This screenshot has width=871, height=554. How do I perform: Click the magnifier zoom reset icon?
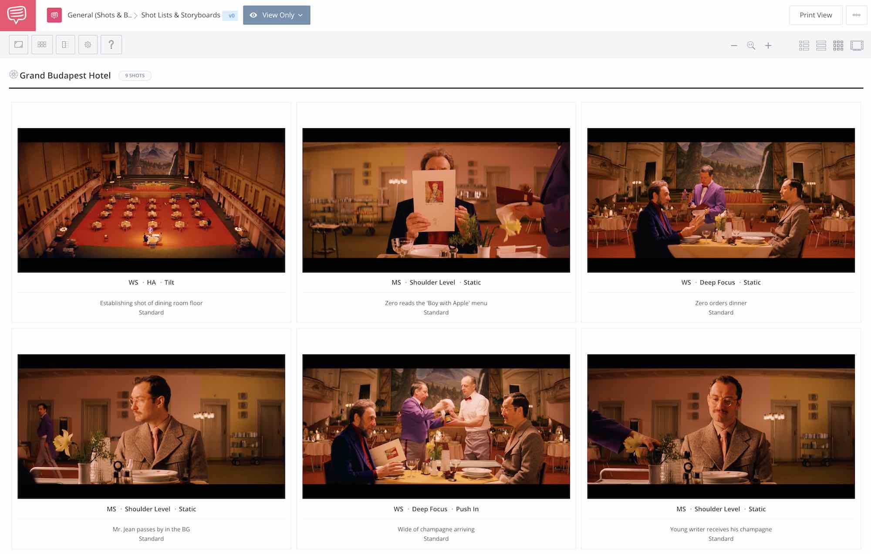[x=751, y=45]
